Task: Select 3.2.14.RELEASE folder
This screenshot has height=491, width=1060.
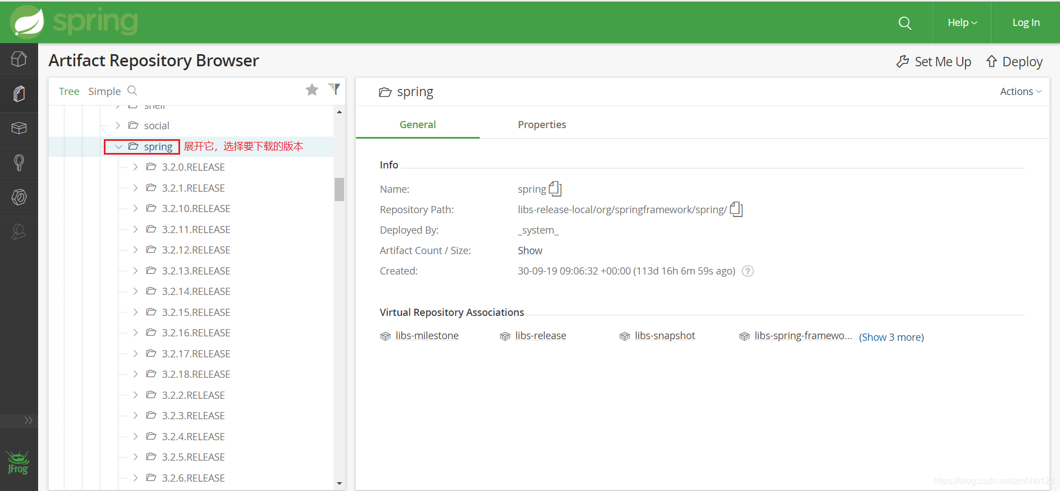Action: [x=196, y=291]
